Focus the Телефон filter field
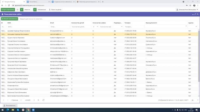This screenshot has width=200, height=112. coord(134,27)
